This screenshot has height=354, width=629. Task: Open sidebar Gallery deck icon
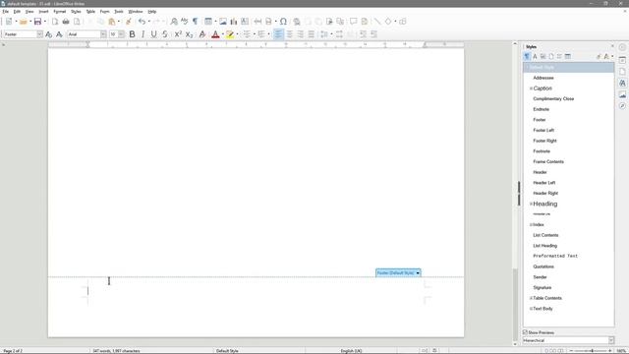622,94
